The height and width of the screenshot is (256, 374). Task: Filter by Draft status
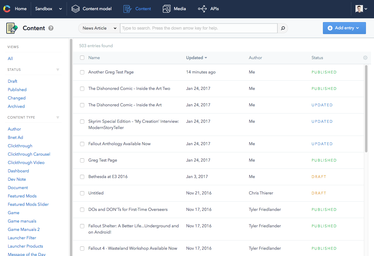[x=13, y=81]
